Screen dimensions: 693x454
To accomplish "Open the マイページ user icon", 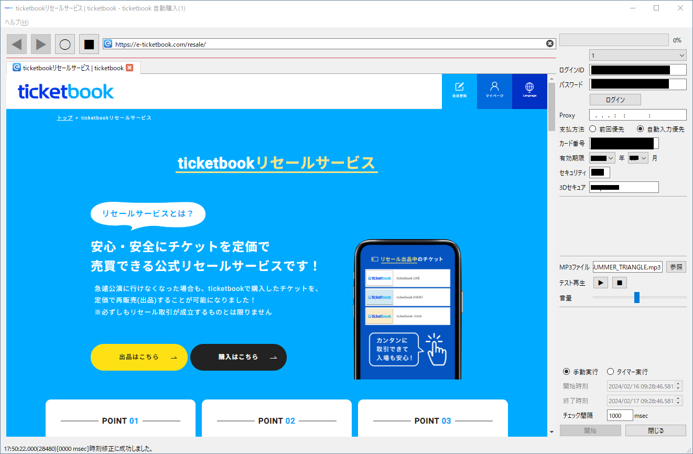I will pyautogui.click(x=494, y=91).
